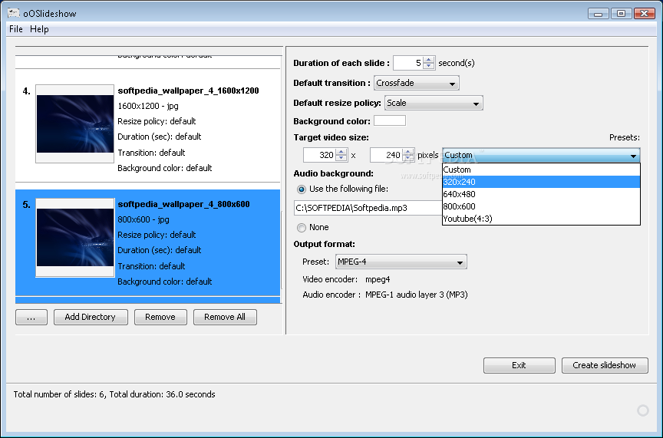663x438 pixels.
Task: Close the oOSlideshow window
Action: coord(645,14)
